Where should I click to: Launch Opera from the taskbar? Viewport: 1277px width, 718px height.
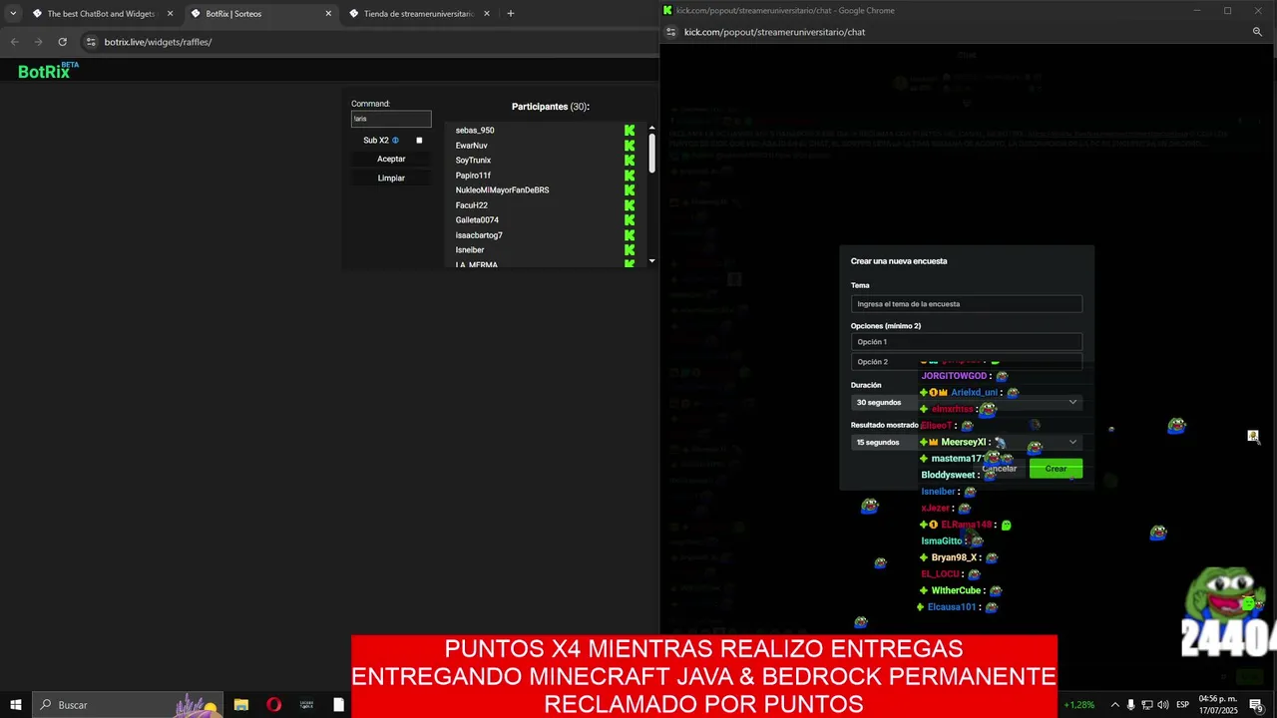274,705
